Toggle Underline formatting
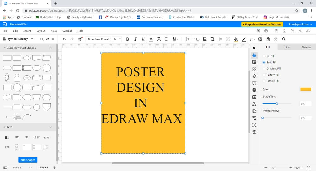The height and width of the screenshot is (171, 316). tap(143, 39)
